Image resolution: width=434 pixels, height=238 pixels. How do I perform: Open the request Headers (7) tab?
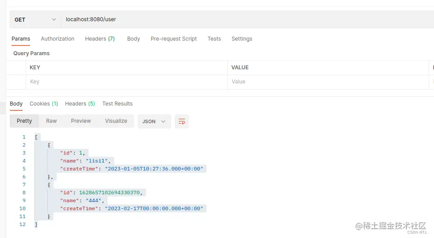100,39
